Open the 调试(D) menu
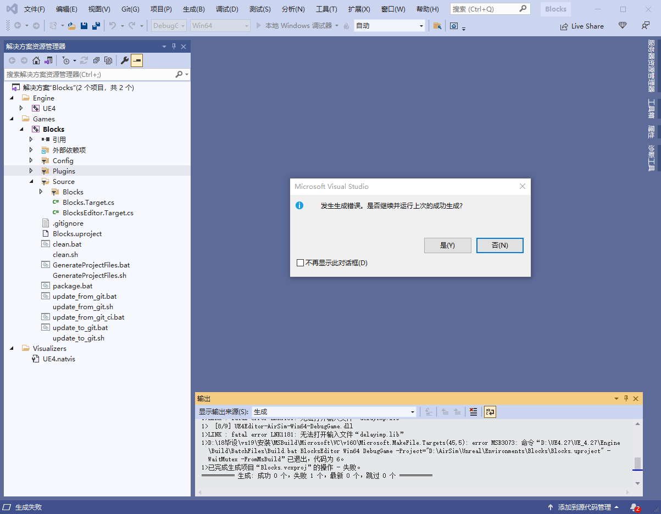 tap(227, 9)
